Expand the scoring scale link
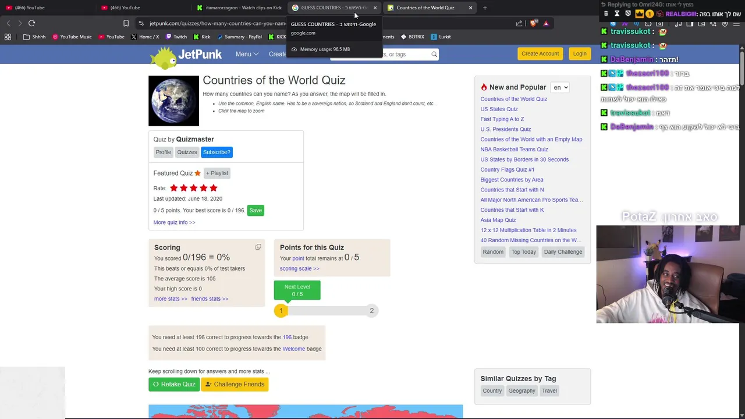 299,268
